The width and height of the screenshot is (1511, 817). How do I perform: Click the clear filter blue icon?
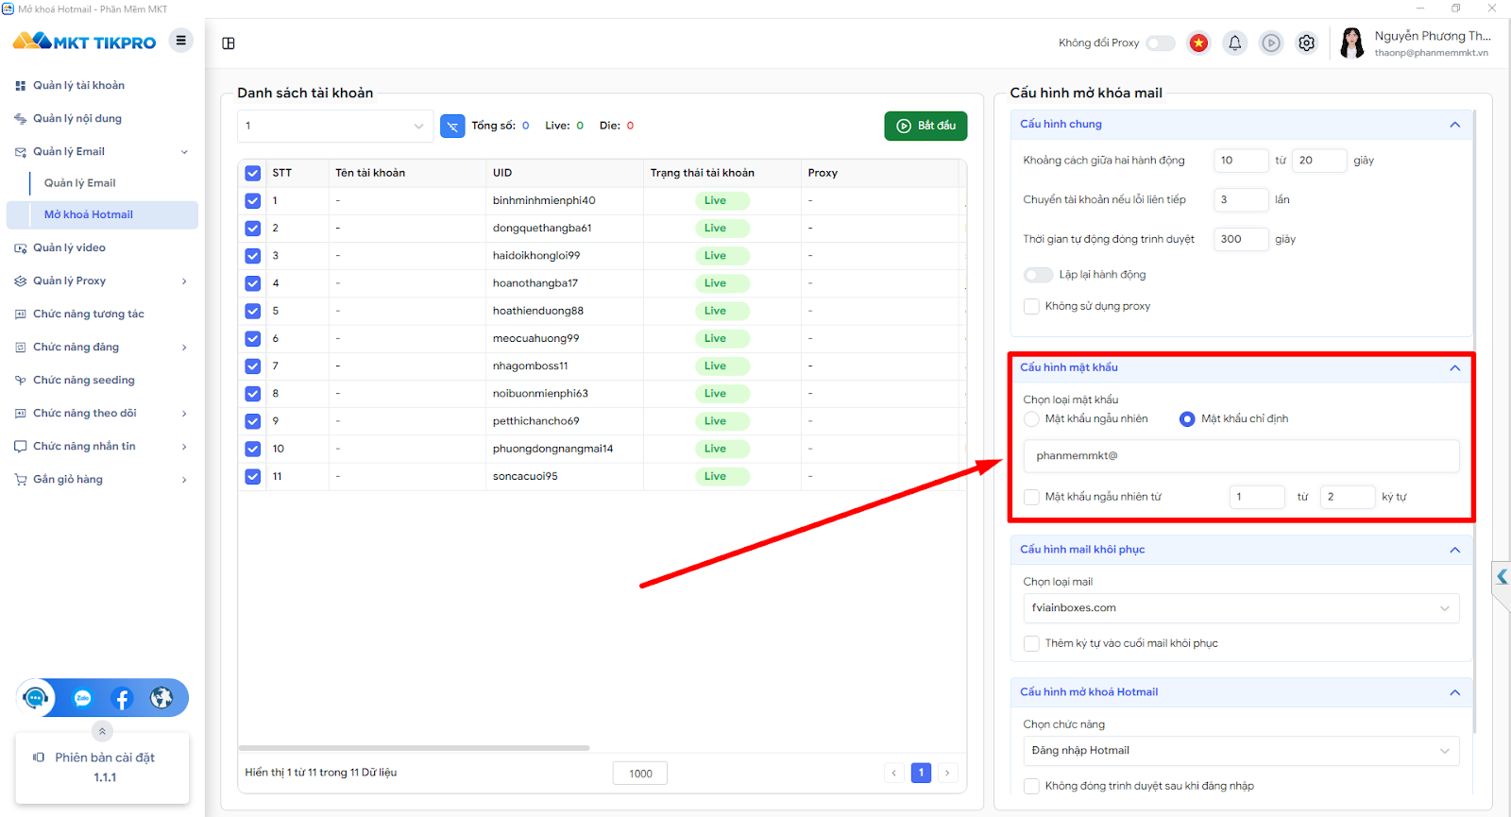coord(452,126)
